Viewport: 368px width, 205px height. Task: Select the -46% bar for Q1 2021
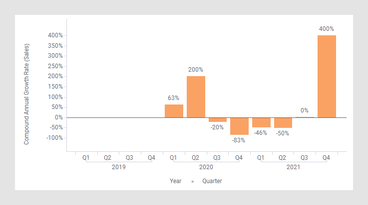click(x=261, y=122)
